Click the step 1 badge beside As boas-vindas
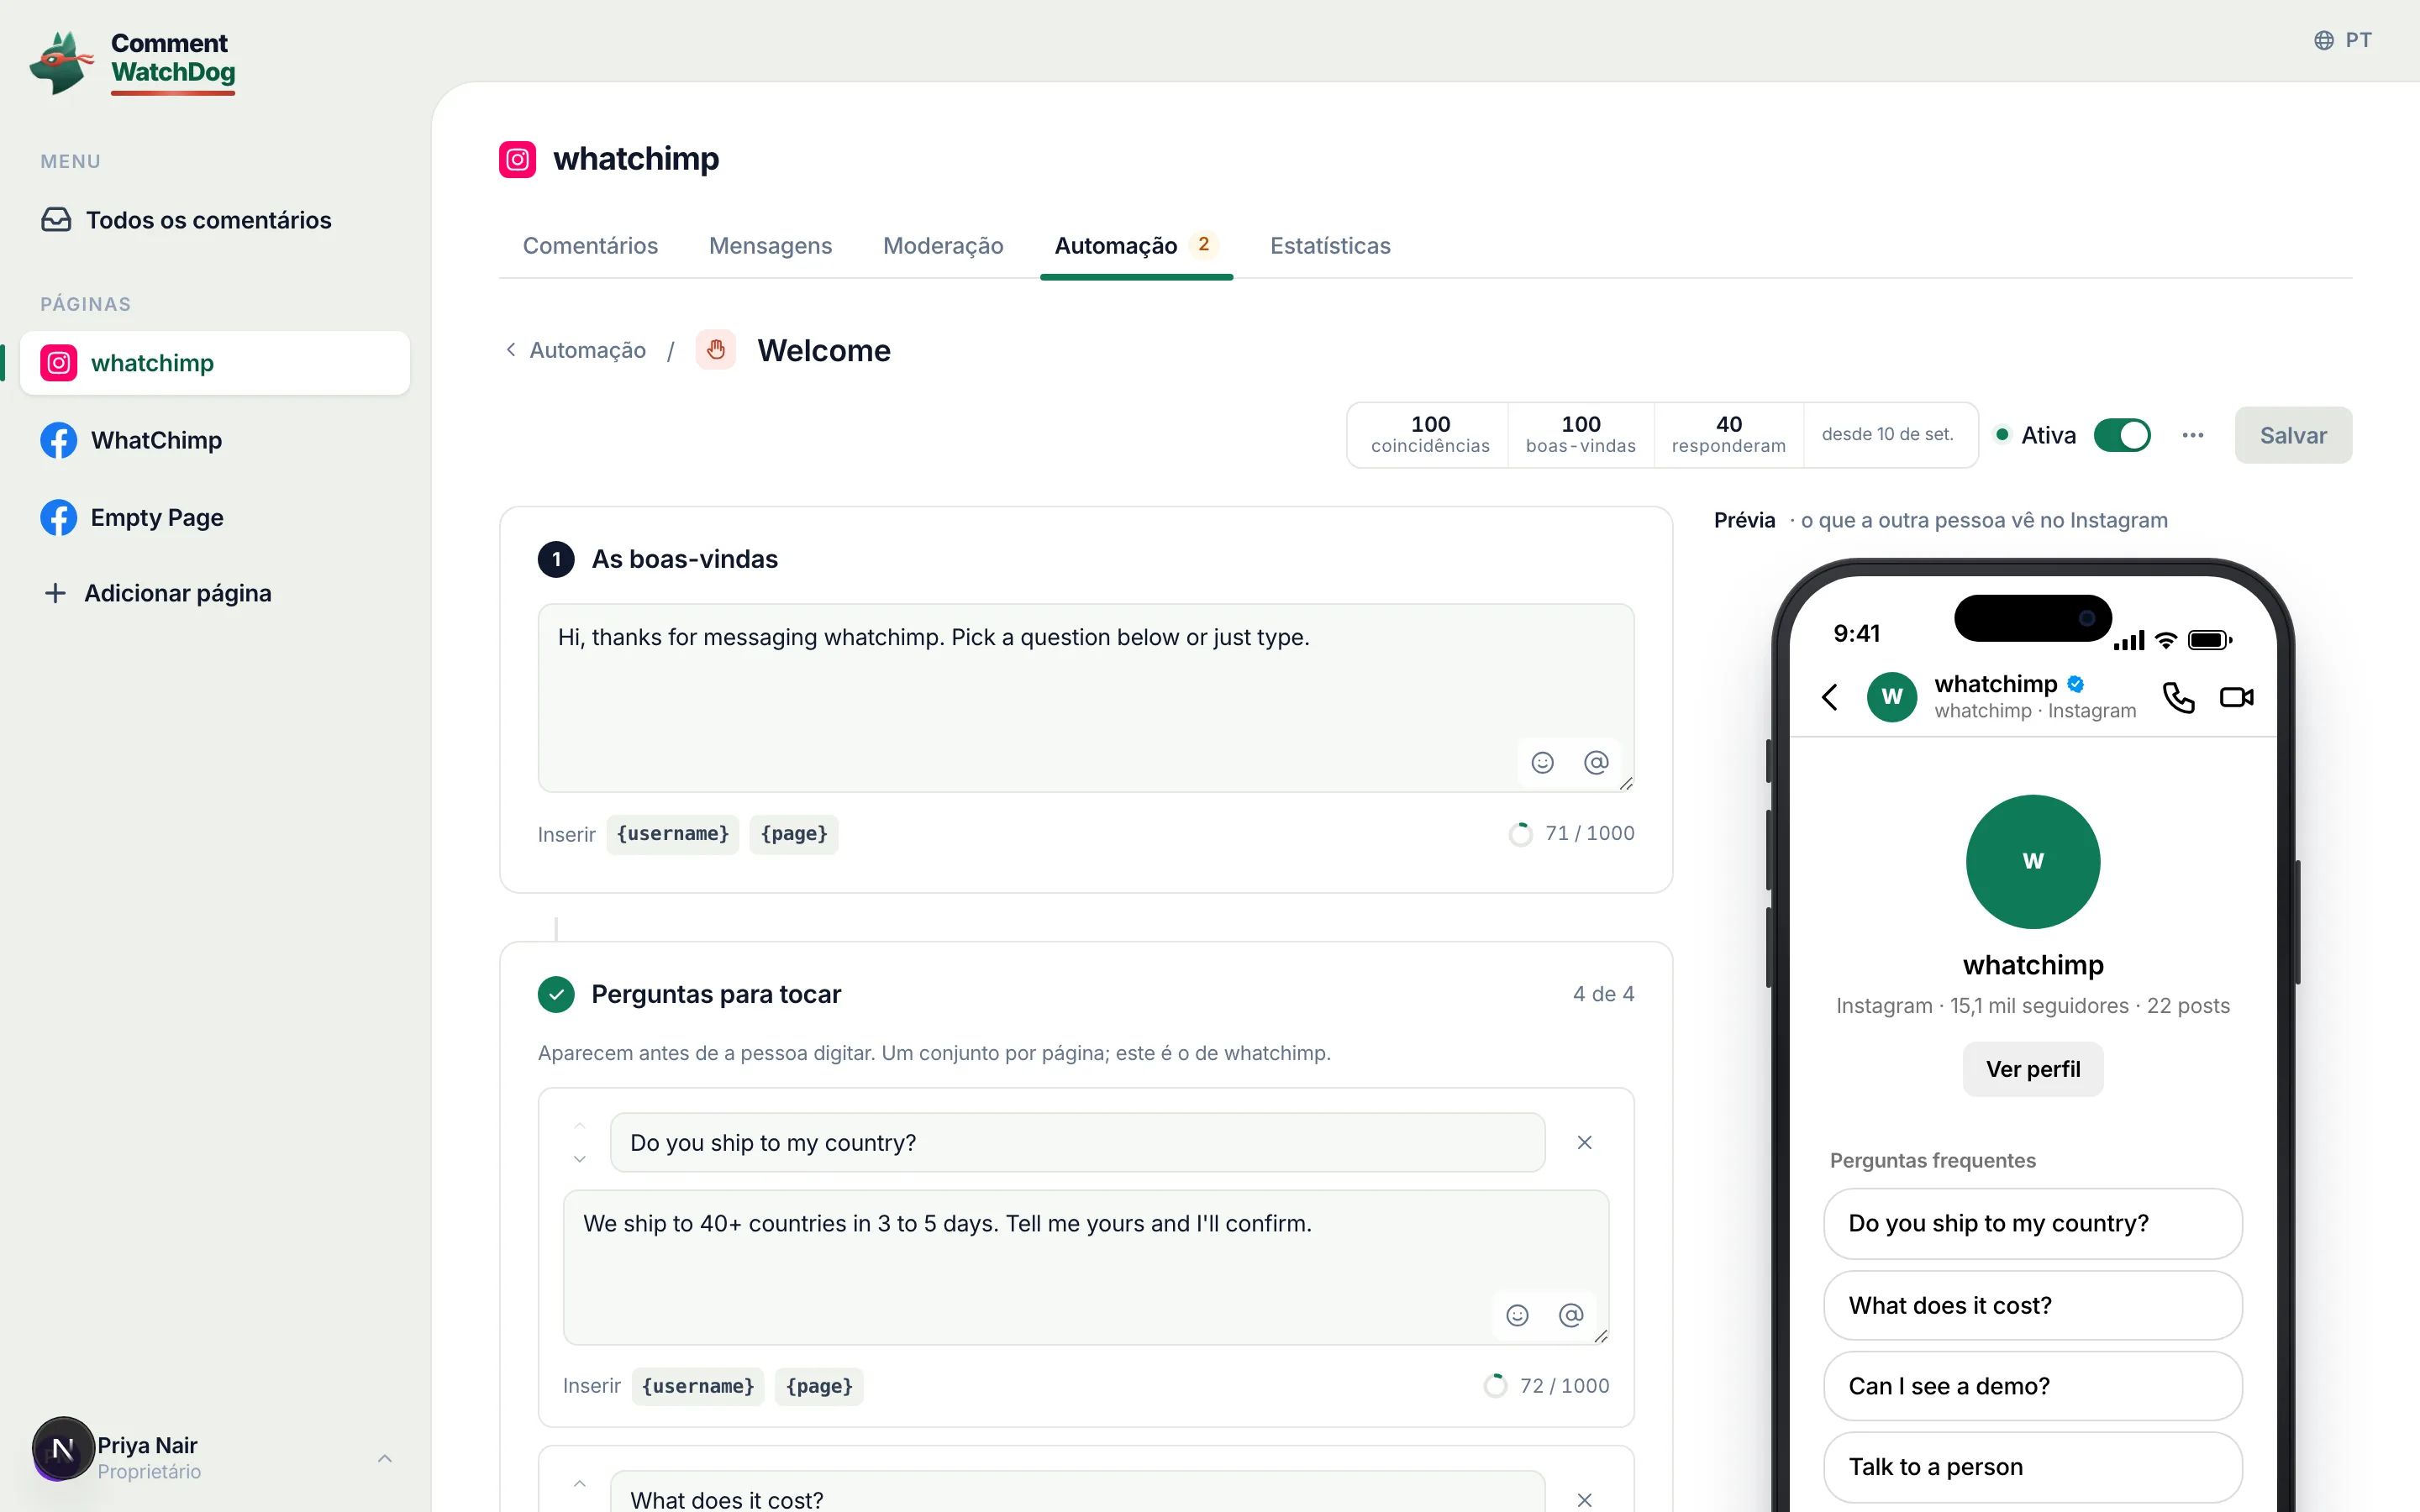The image size is (2420, 1512). tap(556, 559)
